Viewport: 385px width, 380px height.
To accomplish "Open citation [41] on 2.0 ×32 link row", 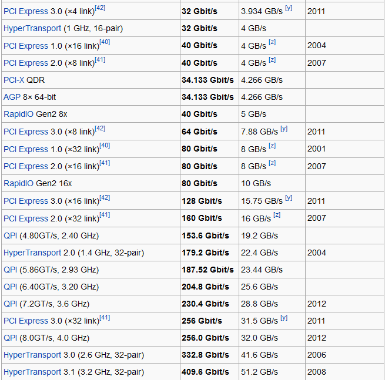I will [x=105, y=215].
